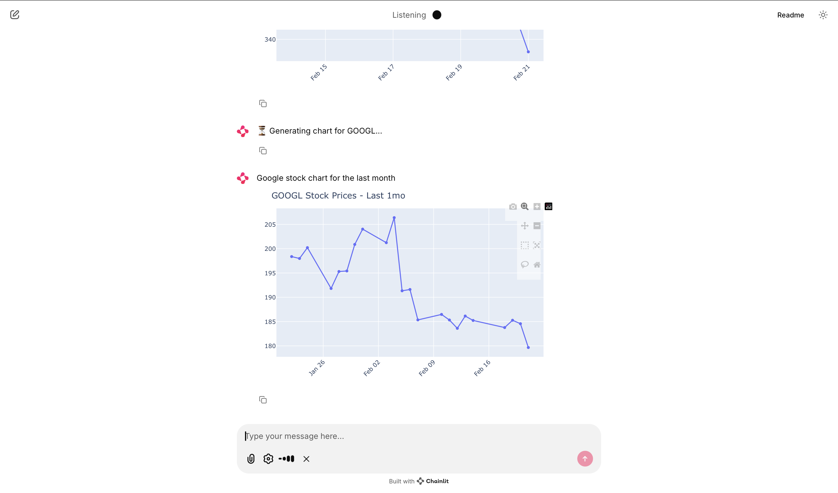Click the zoom out minus chart button
Screen dimensions: 838x493
coord(537,226)
